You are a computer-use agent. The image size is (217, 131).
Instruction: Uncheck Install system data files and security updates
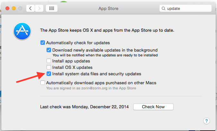click(49, 74)
